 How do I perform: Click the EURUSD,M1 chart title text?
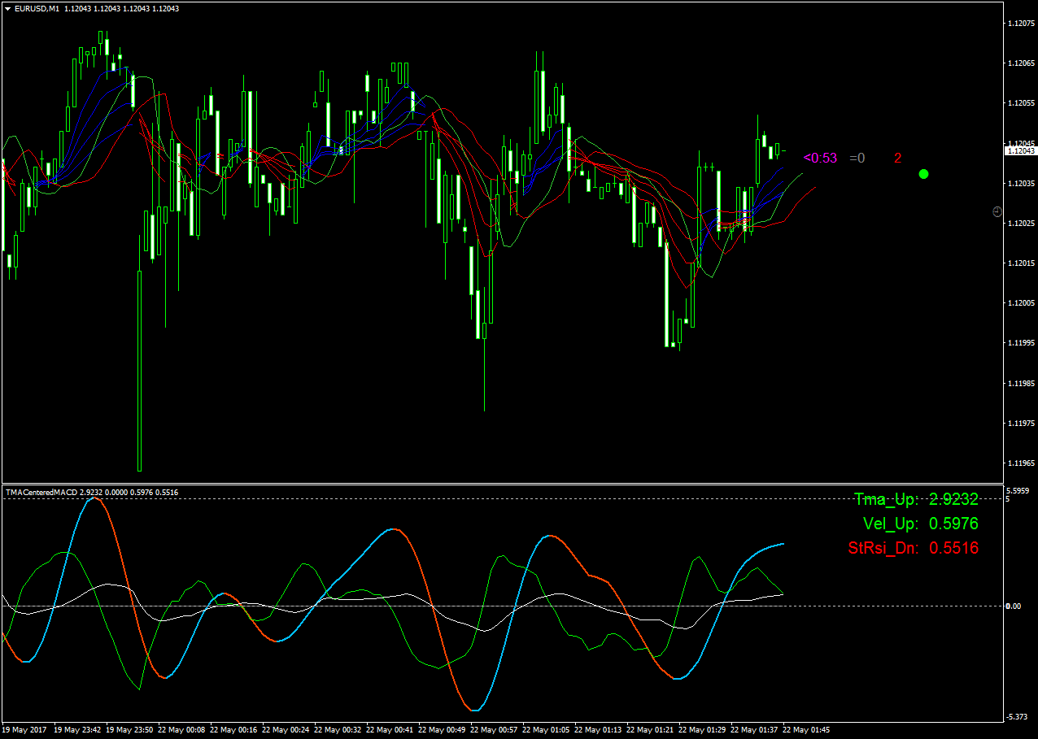pos(37,8)
